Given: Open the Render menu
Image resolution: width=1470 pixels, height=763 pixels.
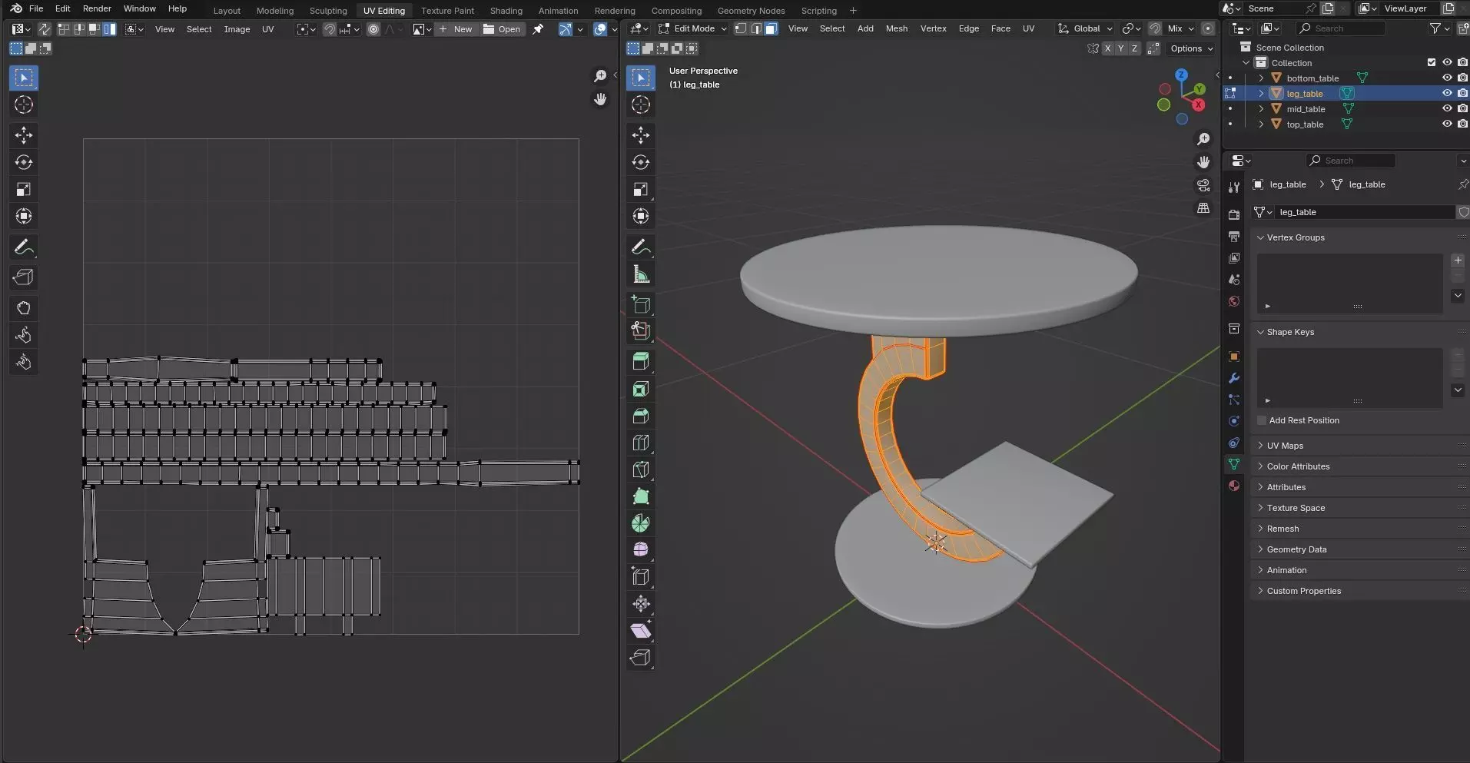Looking at the screenshot, I should [x=97, y=8].
